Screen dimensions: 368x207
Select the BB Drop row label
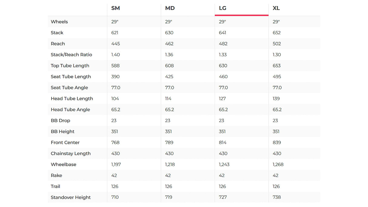tap(60, 121)
